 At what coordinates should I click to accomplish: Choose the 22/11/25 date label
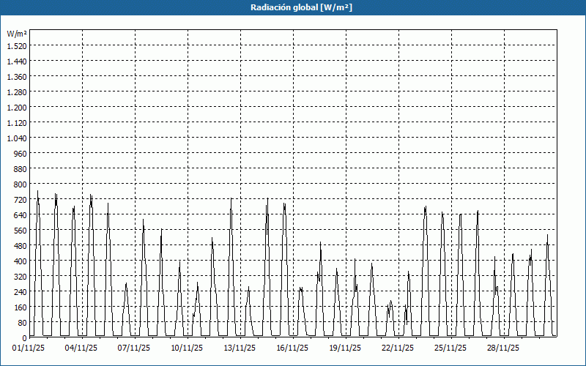[x=398, y=348]
